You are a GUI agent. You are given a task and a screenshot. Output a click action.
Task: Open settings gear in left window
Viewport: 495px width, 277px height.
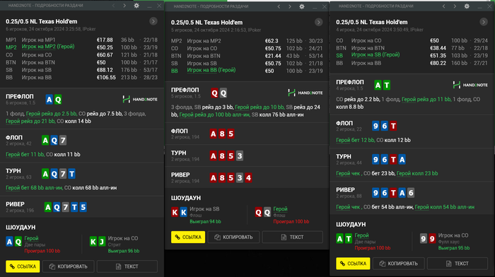[x=136, y=6]
